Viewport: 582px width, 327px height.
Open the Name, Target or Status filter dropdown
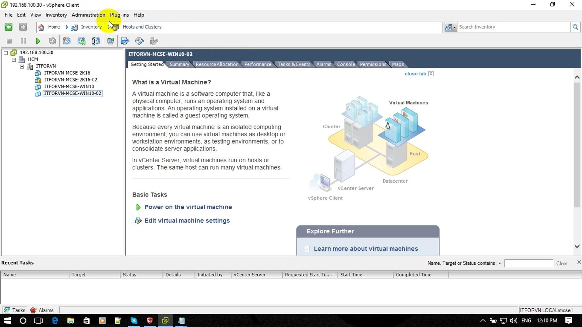(x=500, y=263)
